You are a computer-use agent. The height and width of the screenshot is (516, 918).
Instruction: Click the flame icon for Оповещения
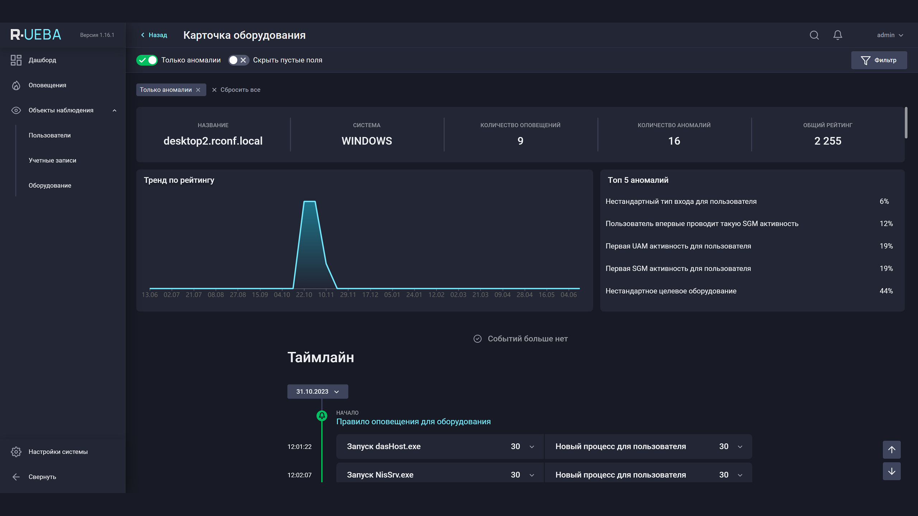[16, 85]
